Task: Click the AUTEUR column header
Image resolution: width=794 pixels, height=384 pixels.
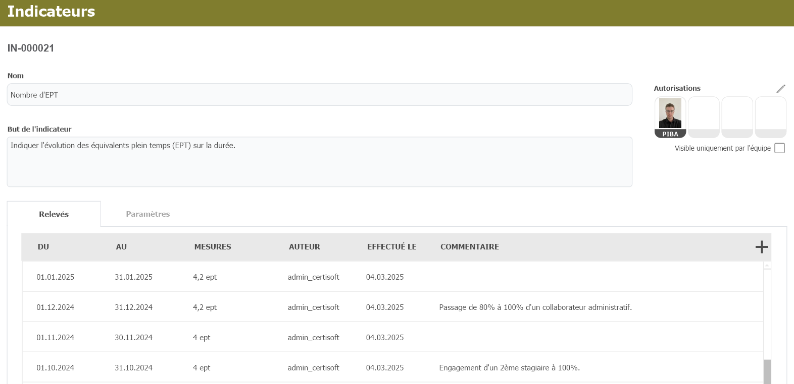Action: tap(304, 247)
